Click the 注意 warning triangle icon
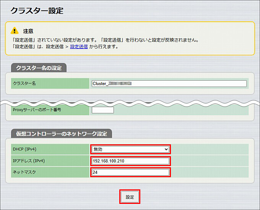Screen dimensions: 260x210 point(15,31)
